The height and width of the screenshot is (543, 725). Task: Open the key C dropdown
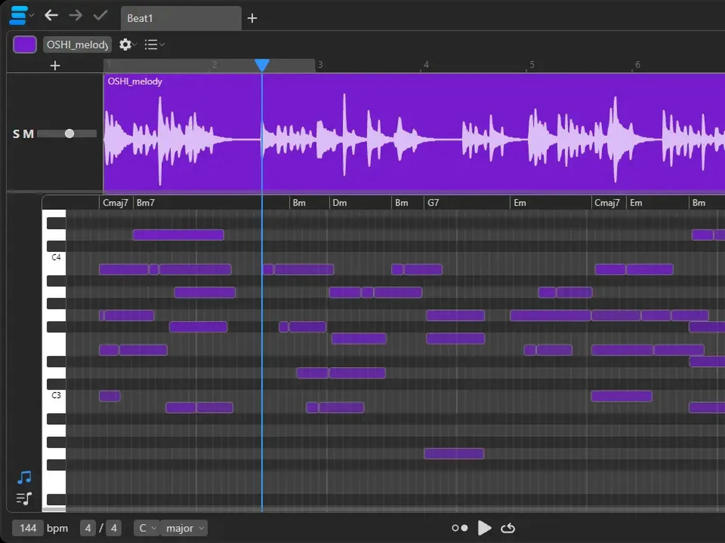point(147,528)
